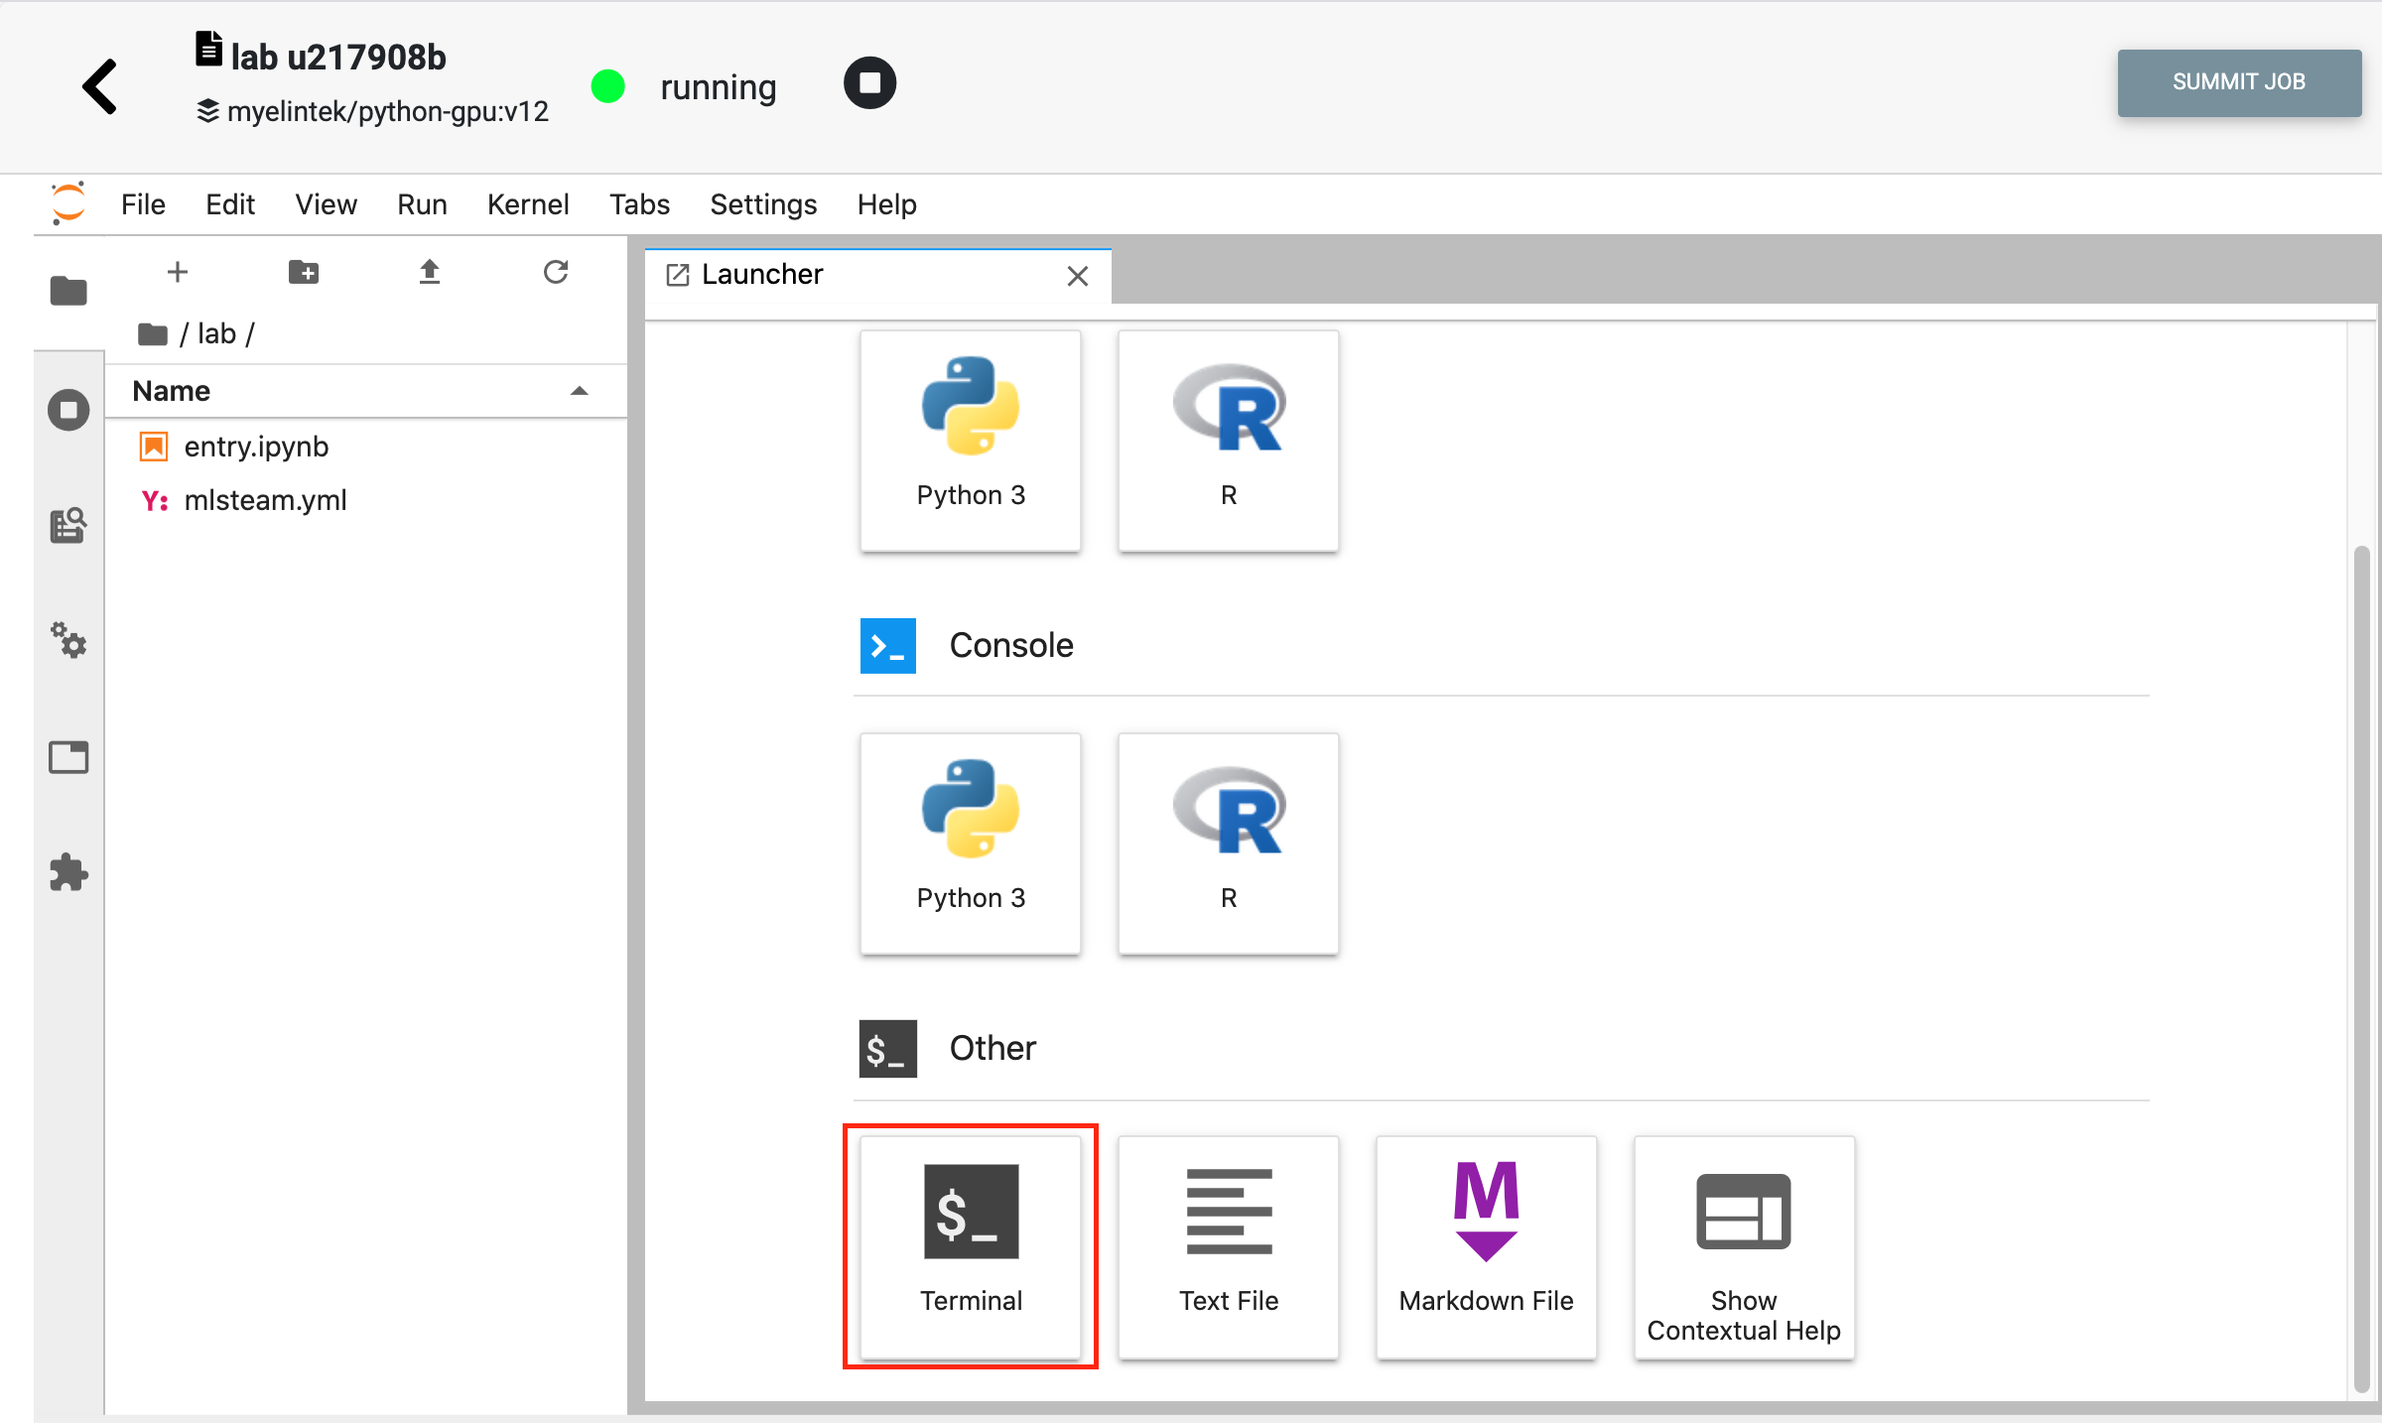Launch an R notebook

[x=1229, y=440]
